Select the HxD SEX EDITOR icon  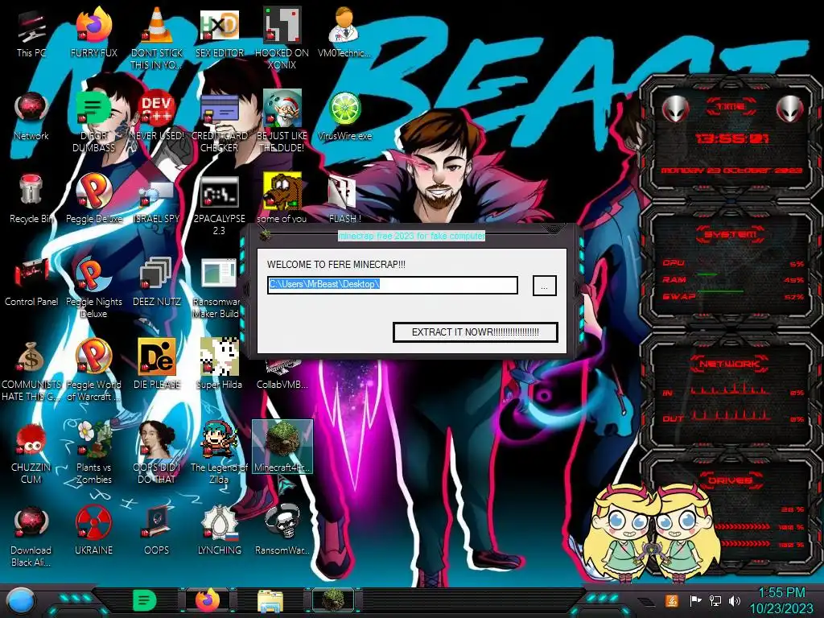point(219,34)
